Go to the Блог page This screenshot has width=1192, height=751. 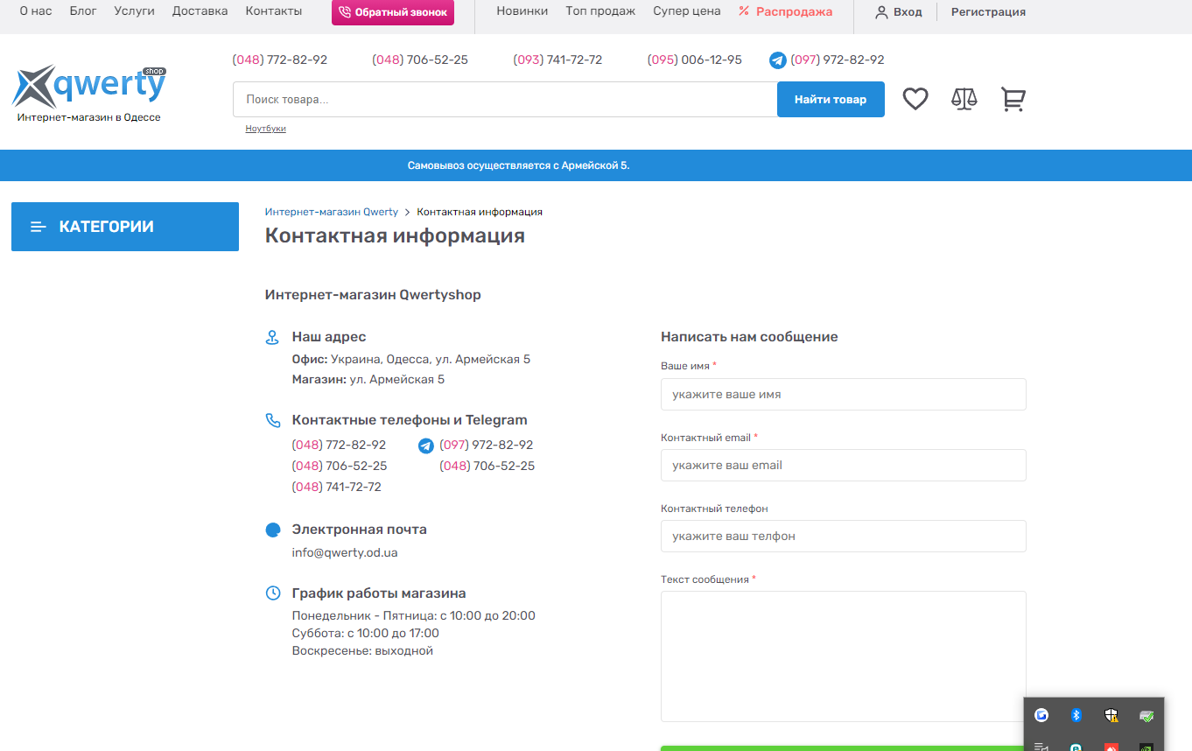83,11
